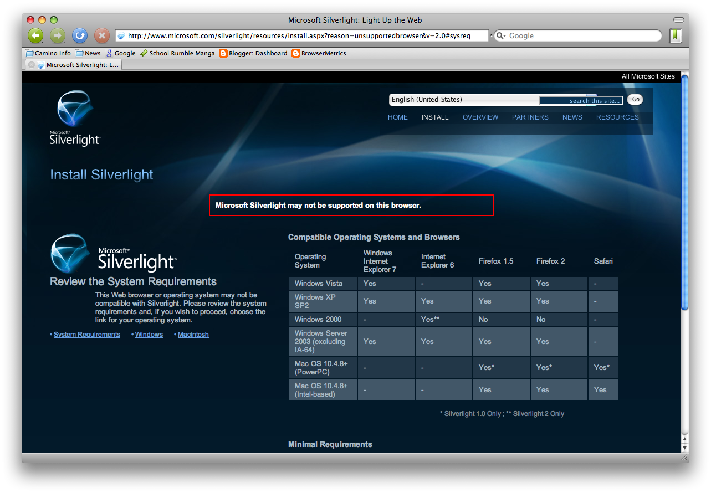Screen dimensions: 711x493
Task: Open the School Rumble Manga bookmark
Action: (x=177, y=53)
